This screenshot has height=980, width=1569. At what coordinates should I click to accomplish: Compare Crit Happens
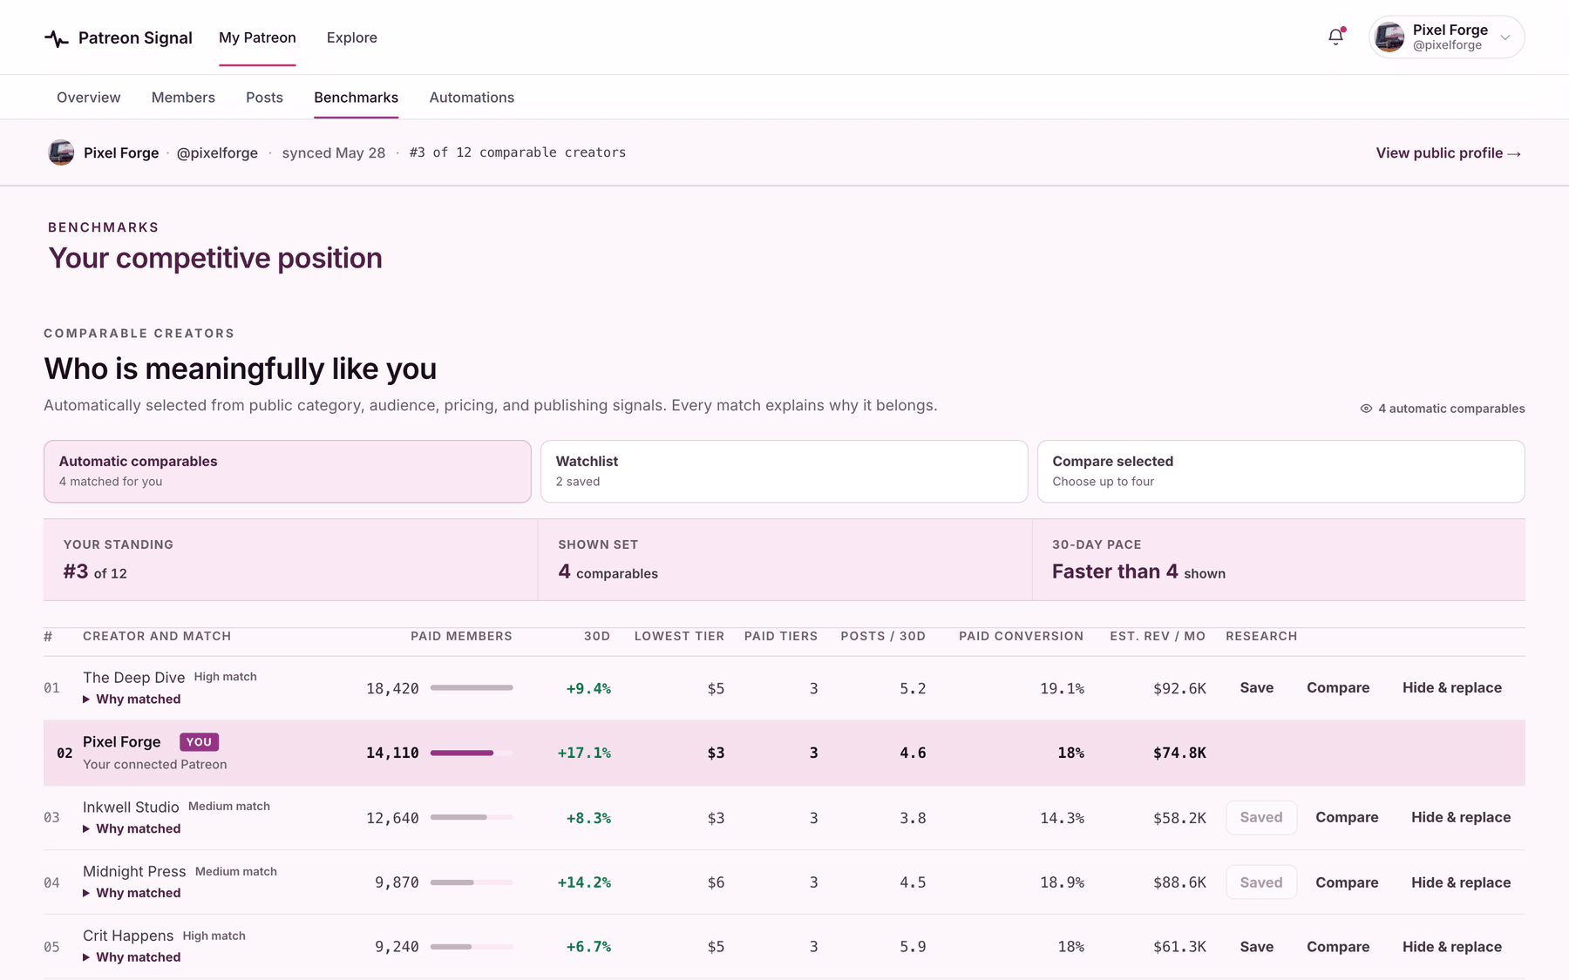coord(1338,947)
